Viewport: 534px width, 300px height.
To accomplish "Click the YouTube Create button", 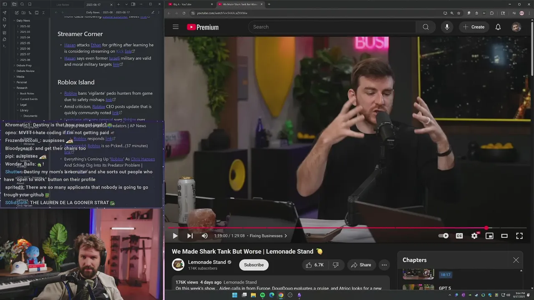I will point(474,27).
